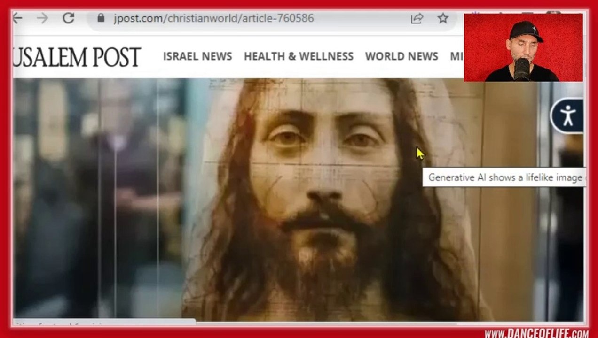Viewport: 598px width, 338px height.
Task: Open the accessibility widget icon
Action: [x=568, y=115]
